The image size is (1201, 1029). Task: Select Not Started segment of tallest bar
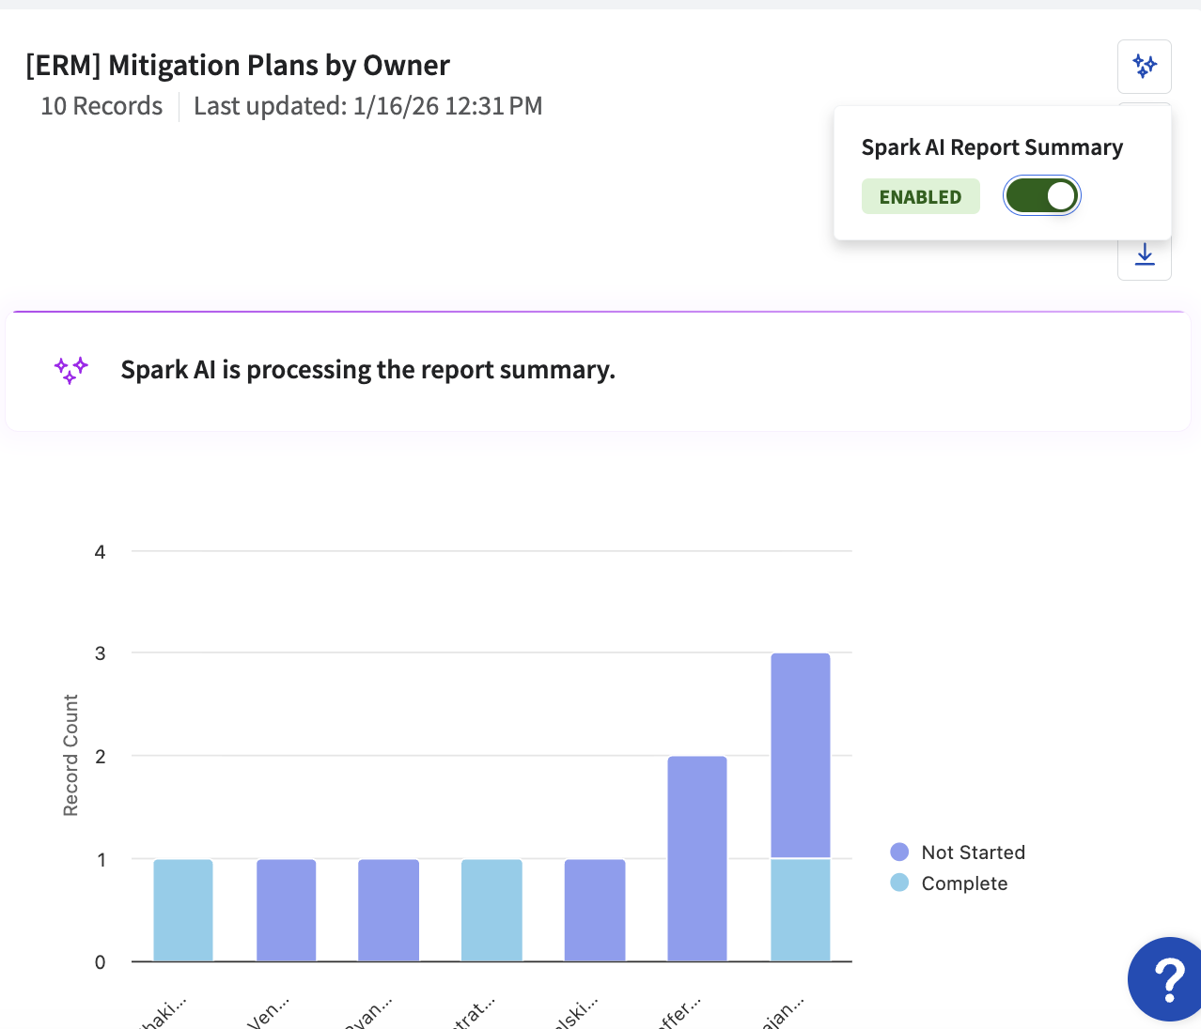click(800, 755)
